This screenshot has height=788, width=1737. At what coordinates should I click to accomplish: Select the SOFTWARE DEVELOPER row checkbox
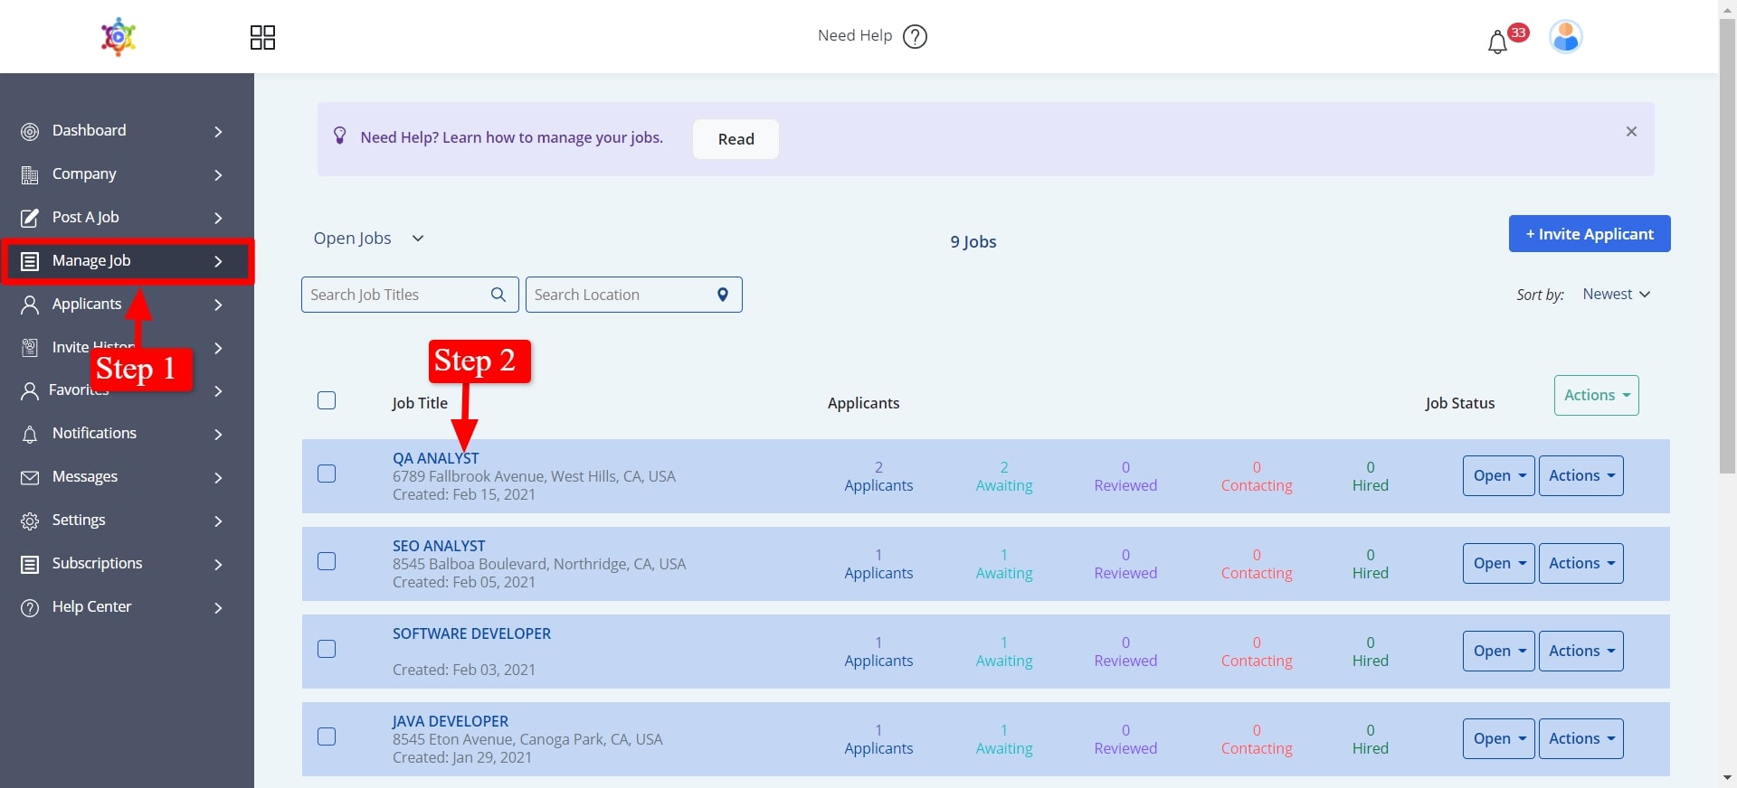pyautogui.click(x=327, y=649)
